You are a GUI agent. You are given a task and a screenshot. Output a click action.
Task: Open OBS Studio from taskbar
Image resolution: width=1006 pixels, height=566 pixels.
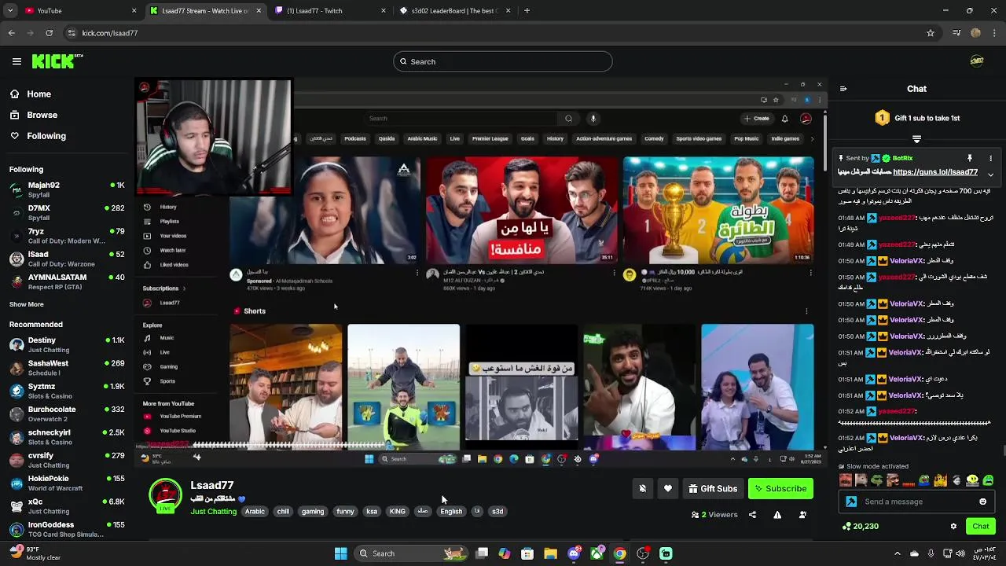[643, 553]
